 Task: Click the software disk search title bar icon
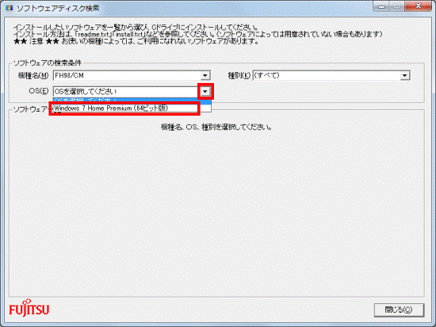pyautogui.click(x=10, y=8)
